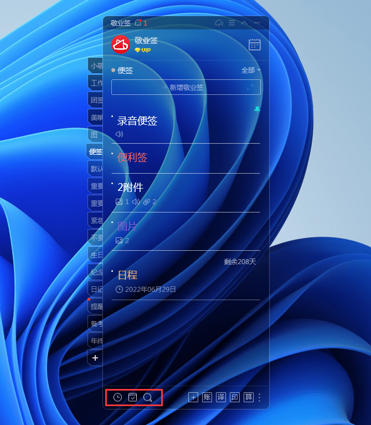Screen dimensions: 371x425
Task: Switch to the 团签 category tab
Action: (95, 100)
